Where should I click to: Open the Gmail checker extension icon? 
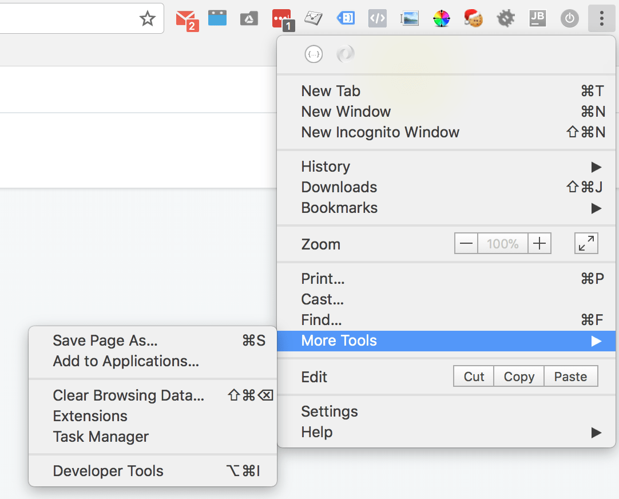(187, 20)
